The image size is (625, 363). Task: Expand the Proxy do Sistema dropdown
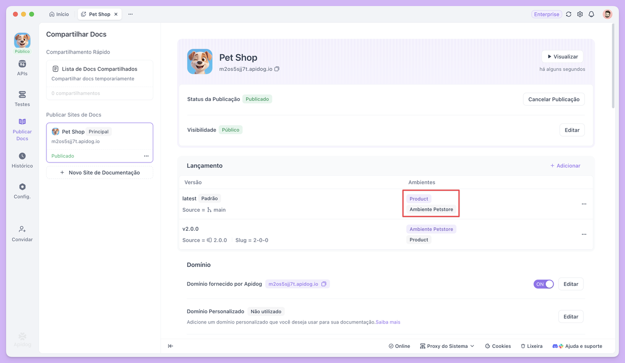tap(447, 346)
